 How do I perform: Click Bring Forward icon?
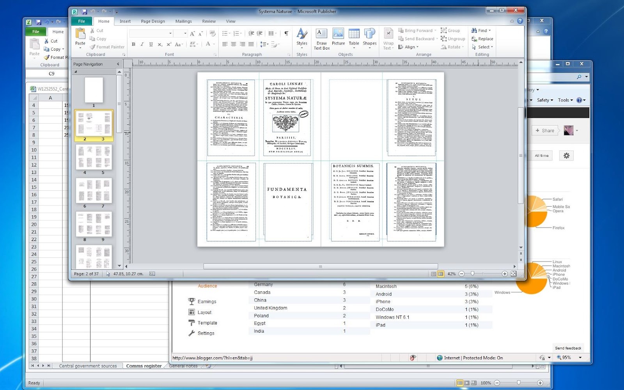(401, 30)
